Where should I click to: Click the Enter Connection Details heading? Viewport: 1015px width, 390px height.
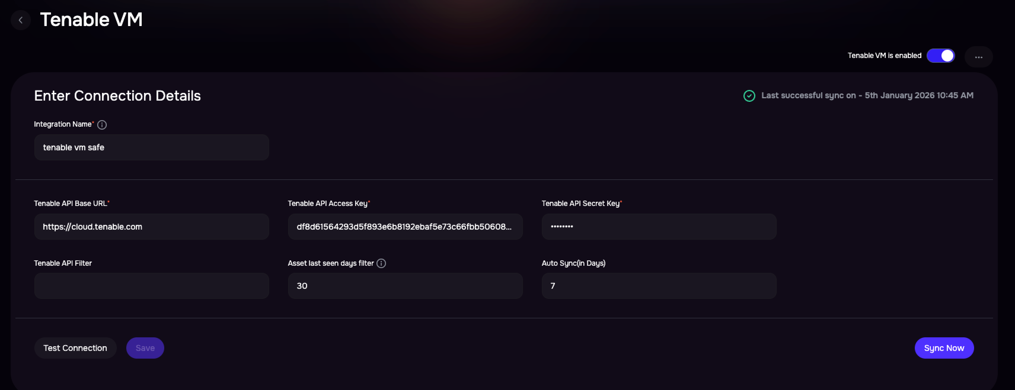pos(117,96)
